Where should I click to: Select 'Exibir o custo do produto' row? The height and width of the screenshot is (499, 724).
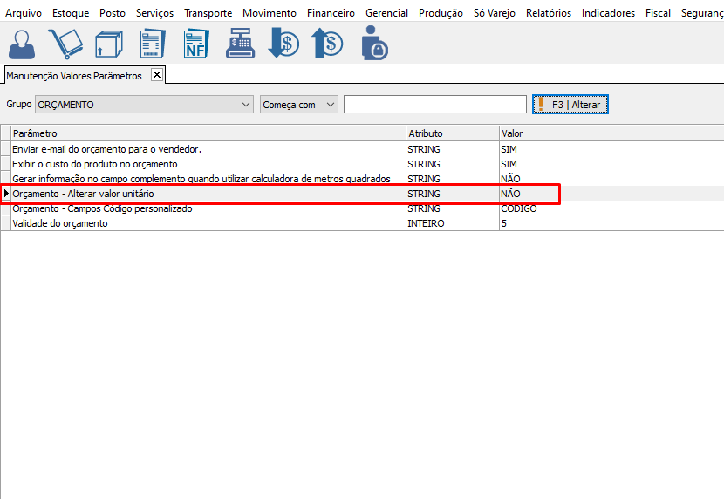pyautogui.click(x=94, y=164)
